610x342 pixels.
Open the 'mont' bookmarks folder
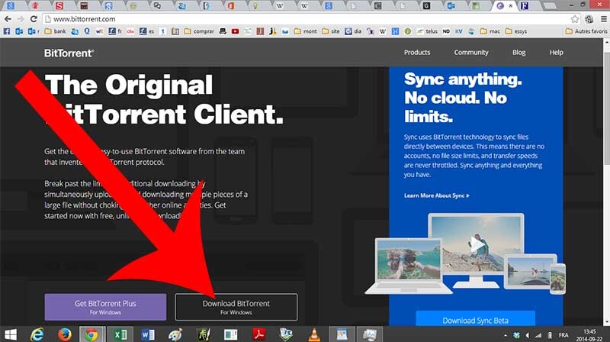[306, 31]
